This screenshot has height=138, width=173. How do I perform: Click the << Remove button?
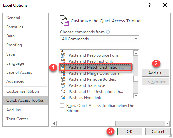pos(155,82)
